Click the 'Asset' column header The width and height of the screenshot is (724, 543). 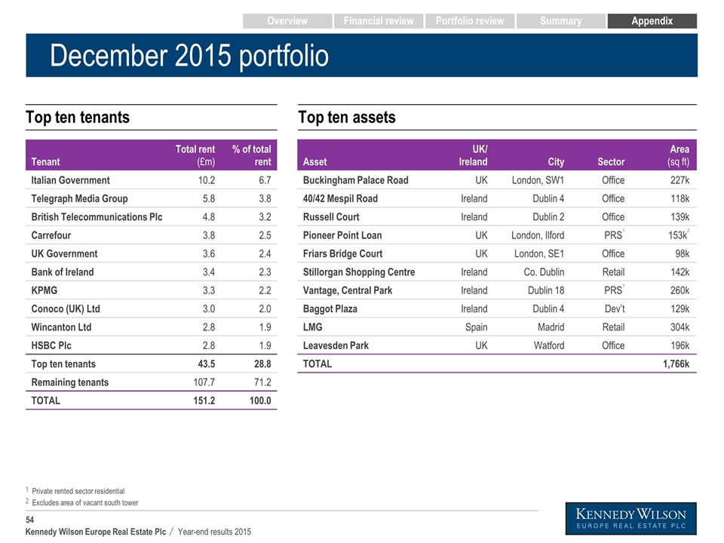pos(315,161)
